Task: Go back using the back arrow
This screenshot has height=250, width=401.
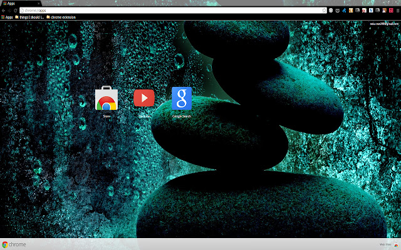Action: pyautogui.click(x=3, y=11)
